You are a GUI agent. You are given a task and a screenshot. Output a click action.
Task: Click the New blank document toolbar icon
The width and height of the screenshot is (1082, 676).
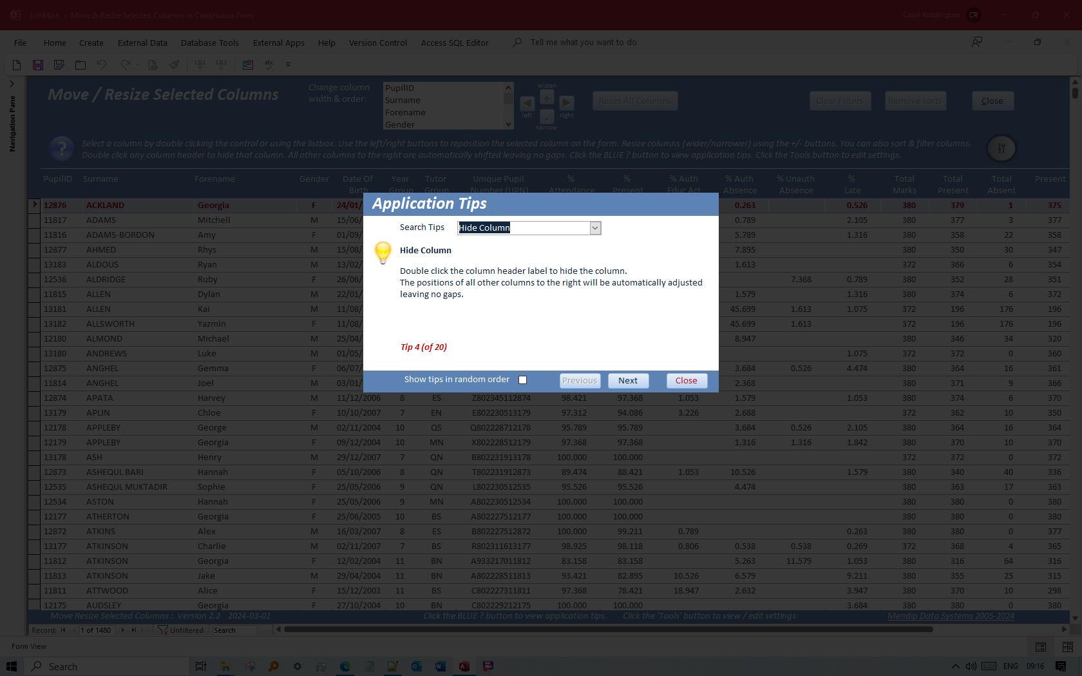17,64
